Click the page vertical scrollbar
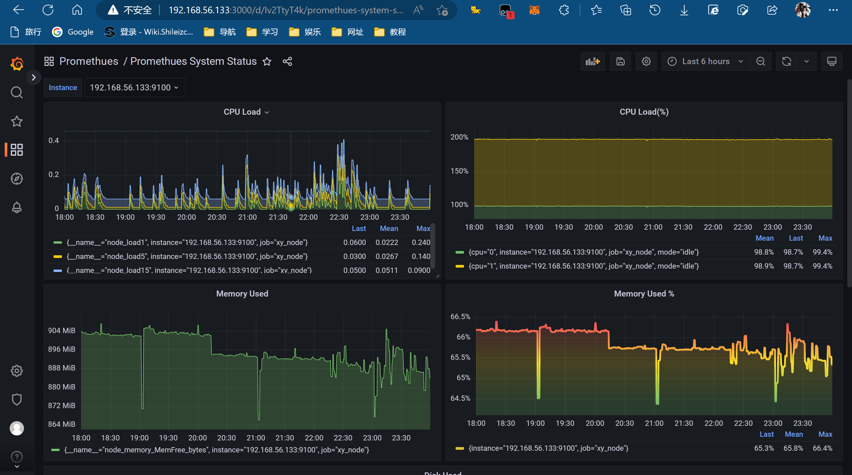 [x=849, y=183]
